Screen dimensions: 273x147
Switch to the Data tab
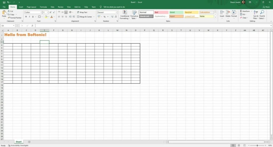tap(53, 7)
